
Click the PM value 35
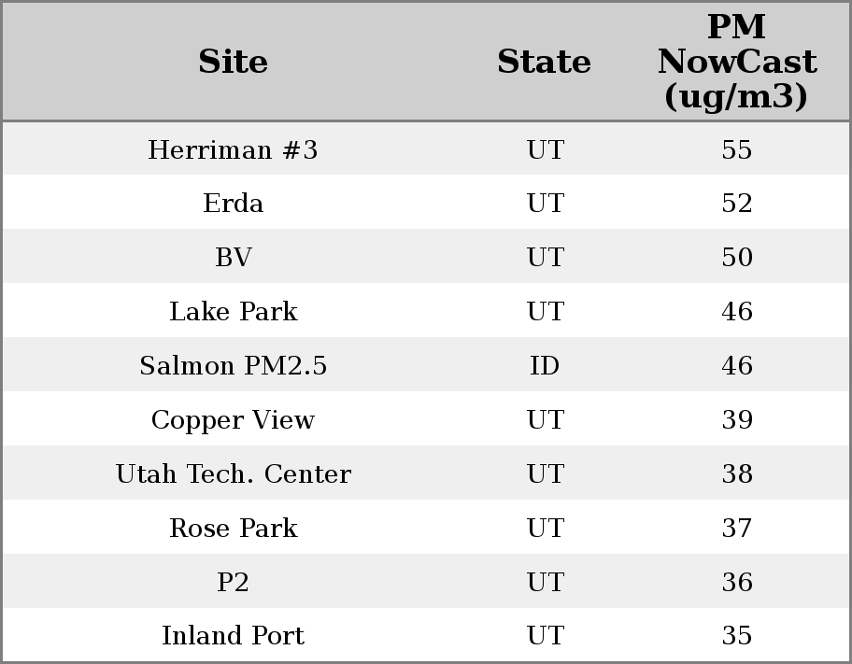click(x=736, y=636)
